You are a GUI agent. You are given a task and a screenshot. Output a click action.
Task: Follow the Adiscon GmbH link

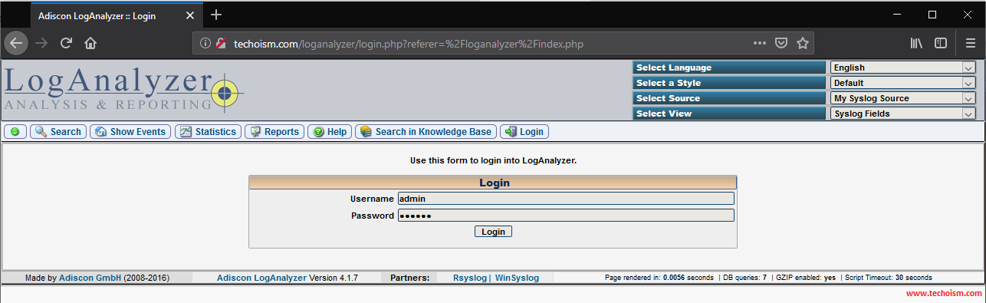[x=90, y=278]
